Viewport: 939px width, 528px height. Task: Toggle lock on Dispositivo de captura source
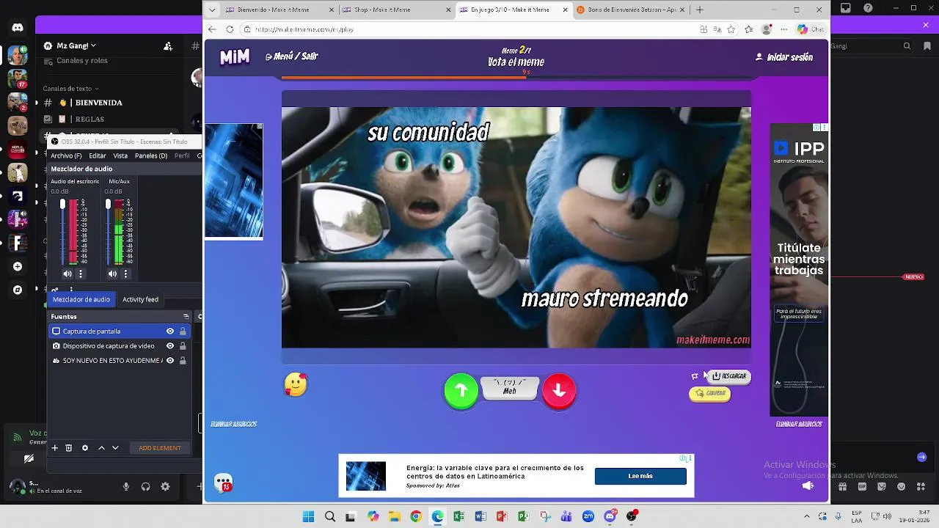[183, 346]
